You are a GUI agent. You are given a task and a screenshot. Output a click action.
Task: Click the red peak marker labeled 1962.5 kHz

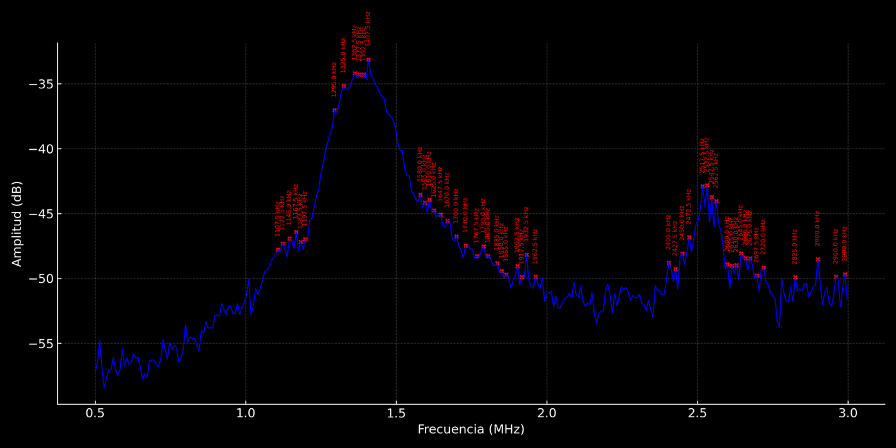536,277
